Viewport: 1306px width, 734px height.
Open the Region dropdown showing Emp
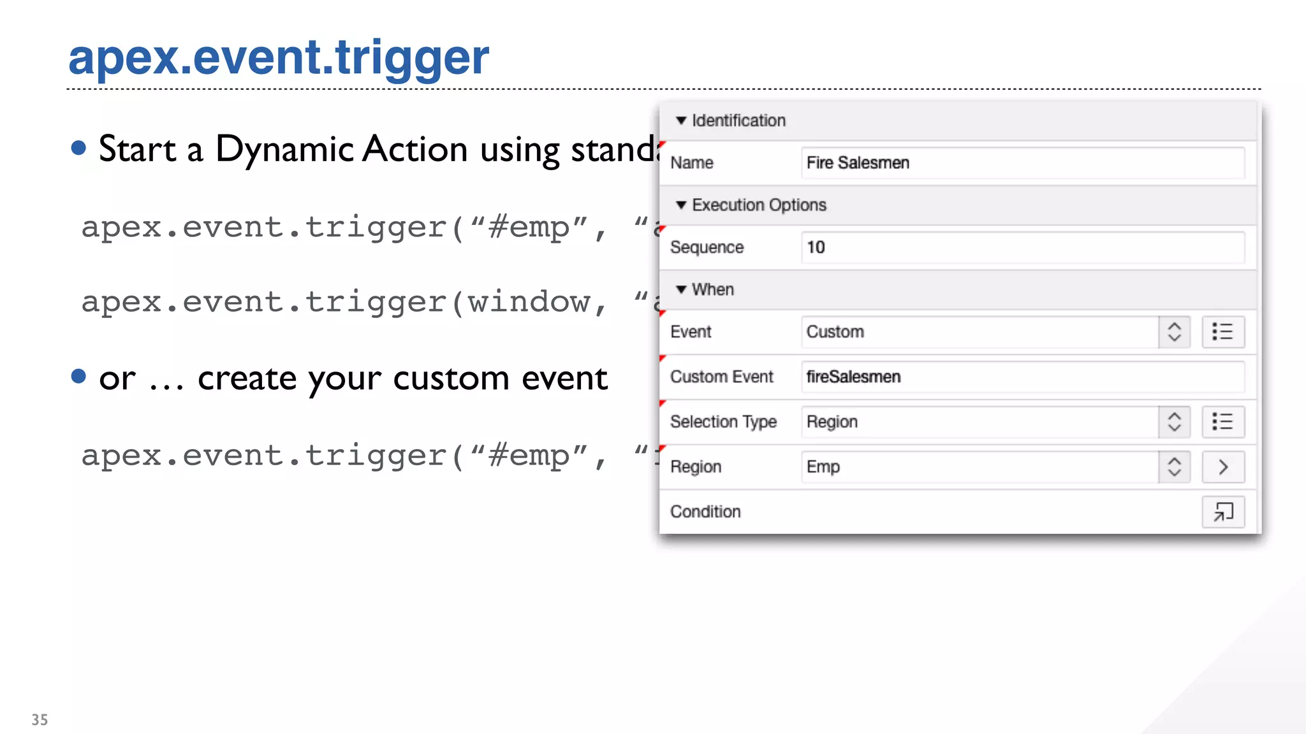995,467
